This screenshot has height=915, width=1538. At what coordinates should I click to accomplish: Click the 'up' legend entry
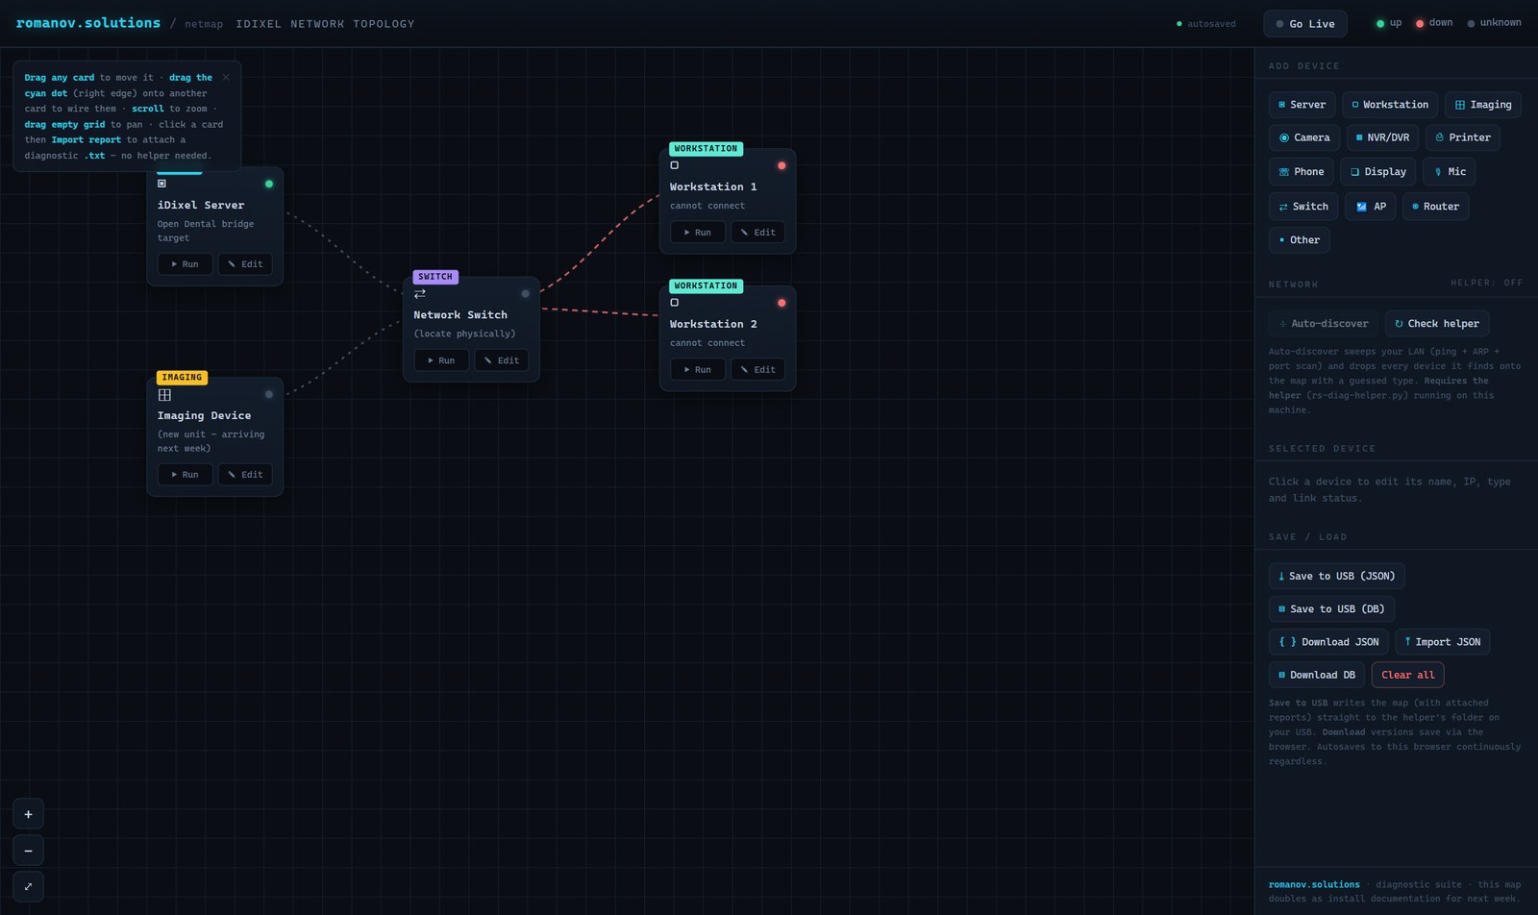click(x=1389, y=23)
